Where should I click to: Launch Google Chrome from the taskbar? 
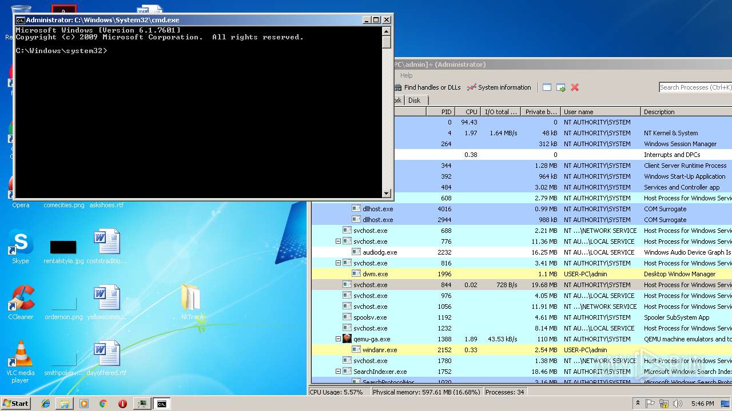tap(103, 404)
